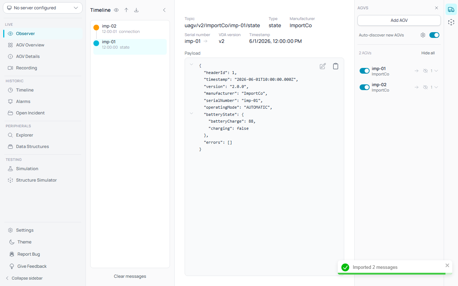Copy payload with clipboard icon
This screenshot has width=458, height=286.
coord(336,66)
